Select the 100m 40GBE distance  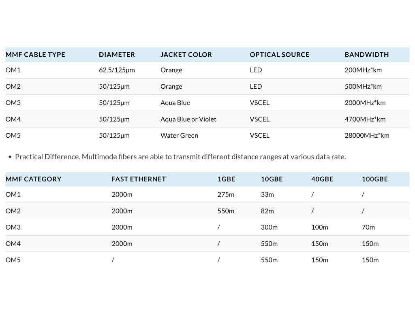[x=320, y=228]
